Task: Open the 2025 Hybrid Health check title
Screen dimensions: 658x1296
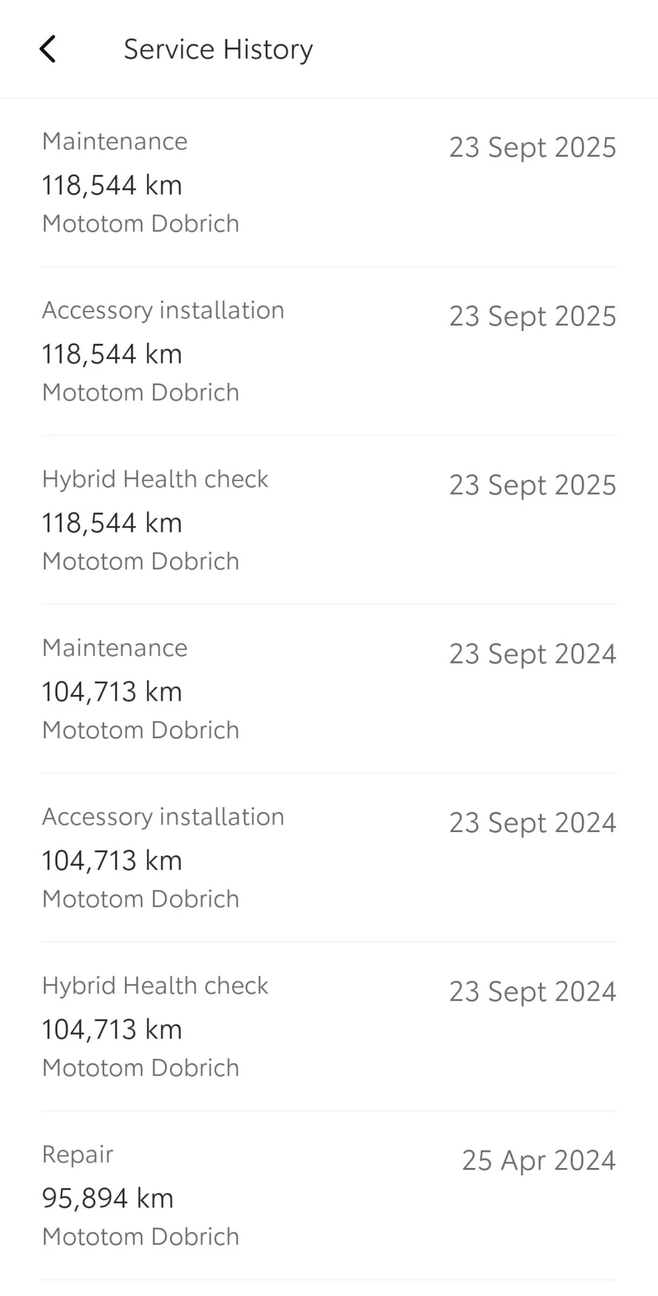Action: point(155,480)
